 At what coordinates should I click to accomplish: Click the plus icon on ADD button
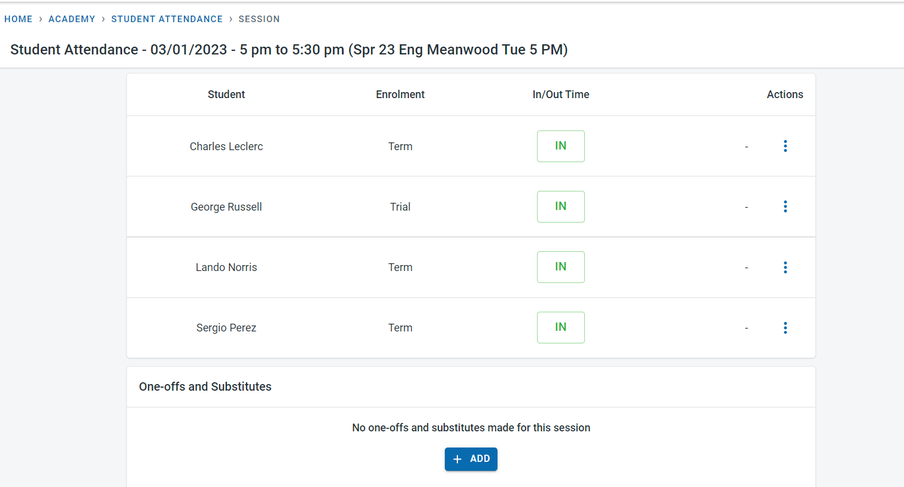coord(457,459)
